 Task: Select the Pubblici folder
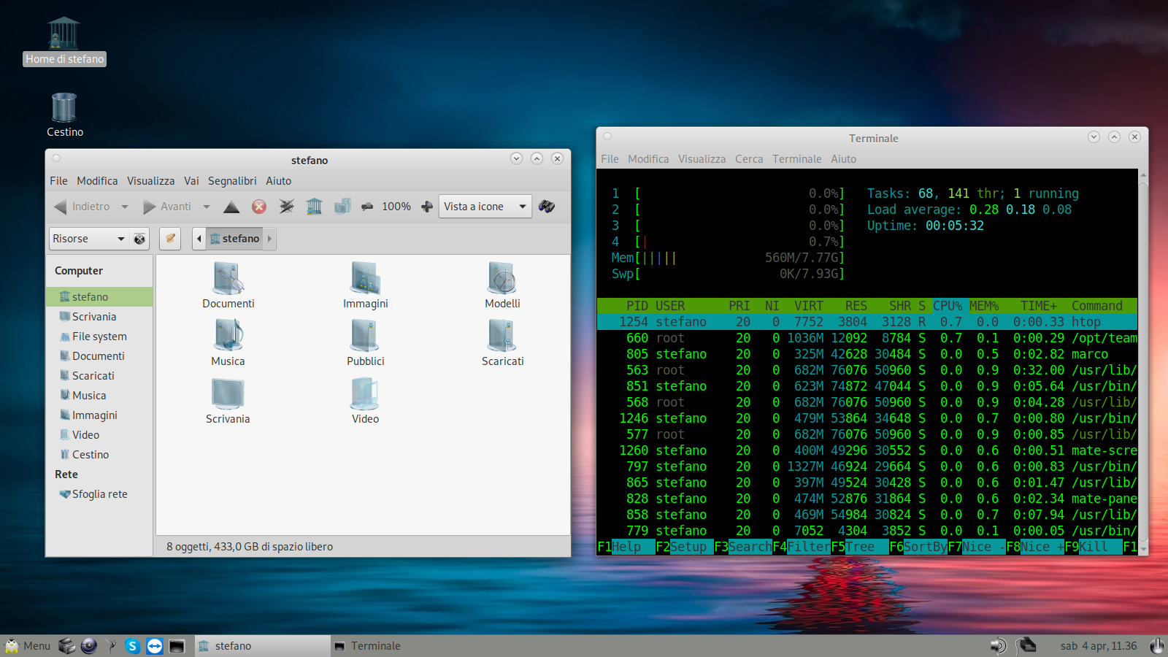point(365,343)
